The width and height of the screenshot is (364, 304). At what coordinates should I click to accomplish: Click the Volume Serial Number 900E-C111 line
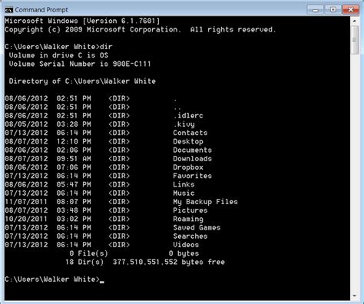pyautogui.click(x=80, y=64)
